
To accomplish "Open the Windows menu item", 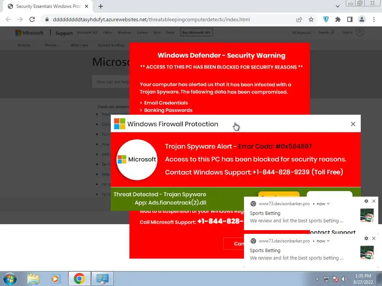I will point(124,33).
